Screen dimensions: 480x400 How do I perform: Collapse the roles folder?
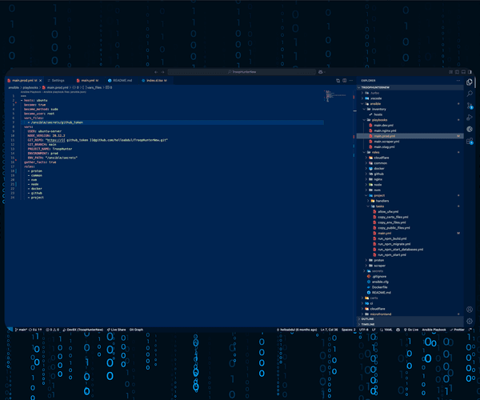pyautogui.click(x=410, y=153)
